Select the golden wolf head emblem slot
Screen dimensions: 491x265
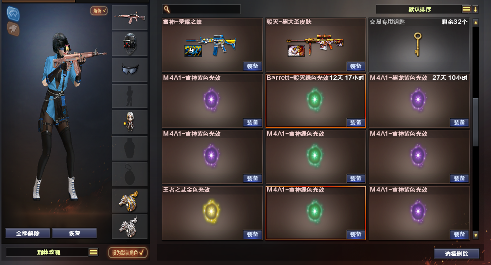[129, 200]
